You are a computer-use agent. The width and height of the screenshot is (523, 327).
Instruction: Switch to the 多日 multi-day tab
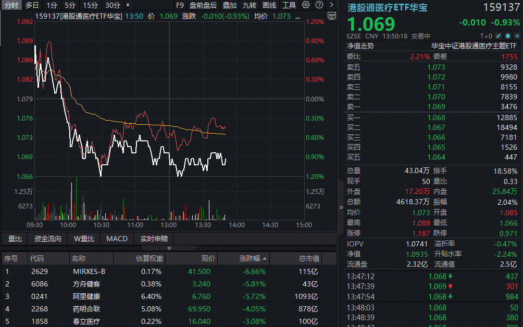32,5
